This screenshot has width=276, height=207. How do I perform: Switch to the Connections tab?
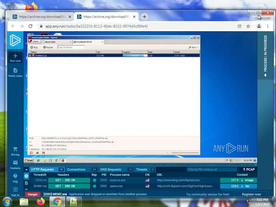[x=81, y=170]
